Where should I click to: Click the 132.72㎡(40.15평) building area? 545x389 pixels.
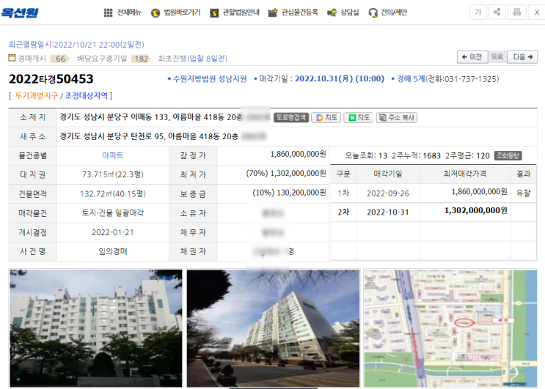[113, 193]
